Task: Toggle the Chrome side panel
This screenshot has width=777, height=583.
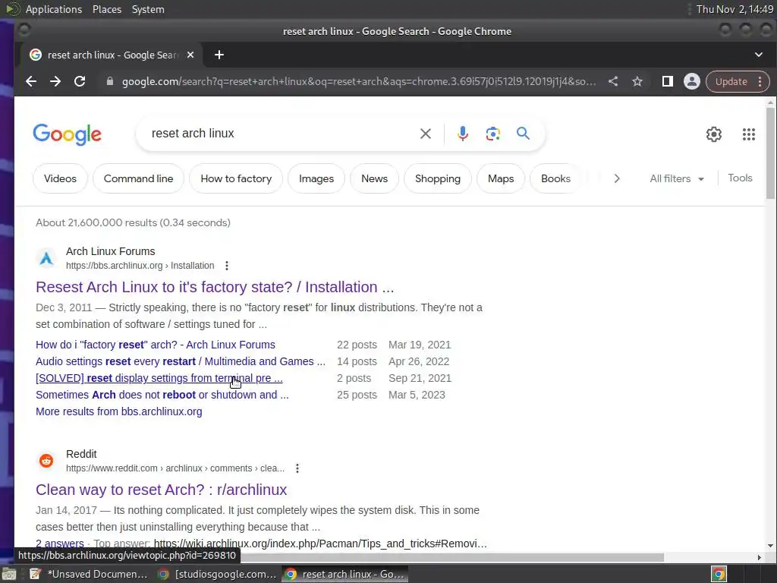Action: click(x=668, y=82)
